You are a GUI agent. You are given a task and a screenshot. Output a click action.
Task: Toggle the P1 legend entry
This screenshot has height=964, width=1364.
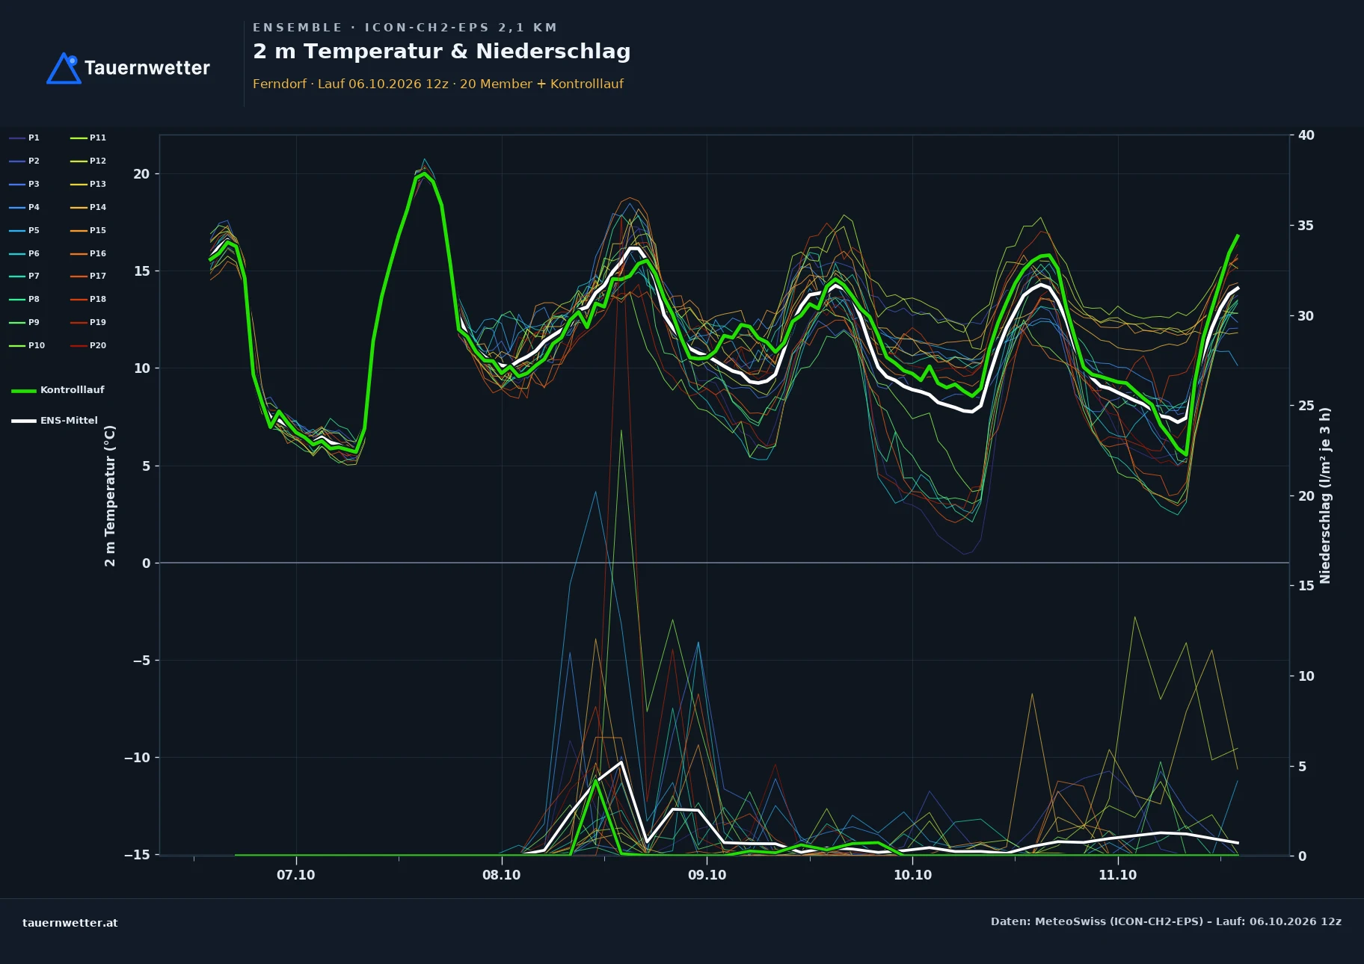(25, 138)
